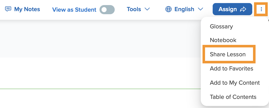Expand the Tools dropdown chevron
Viewport: 269px width, 108px height.
point(147,9)
